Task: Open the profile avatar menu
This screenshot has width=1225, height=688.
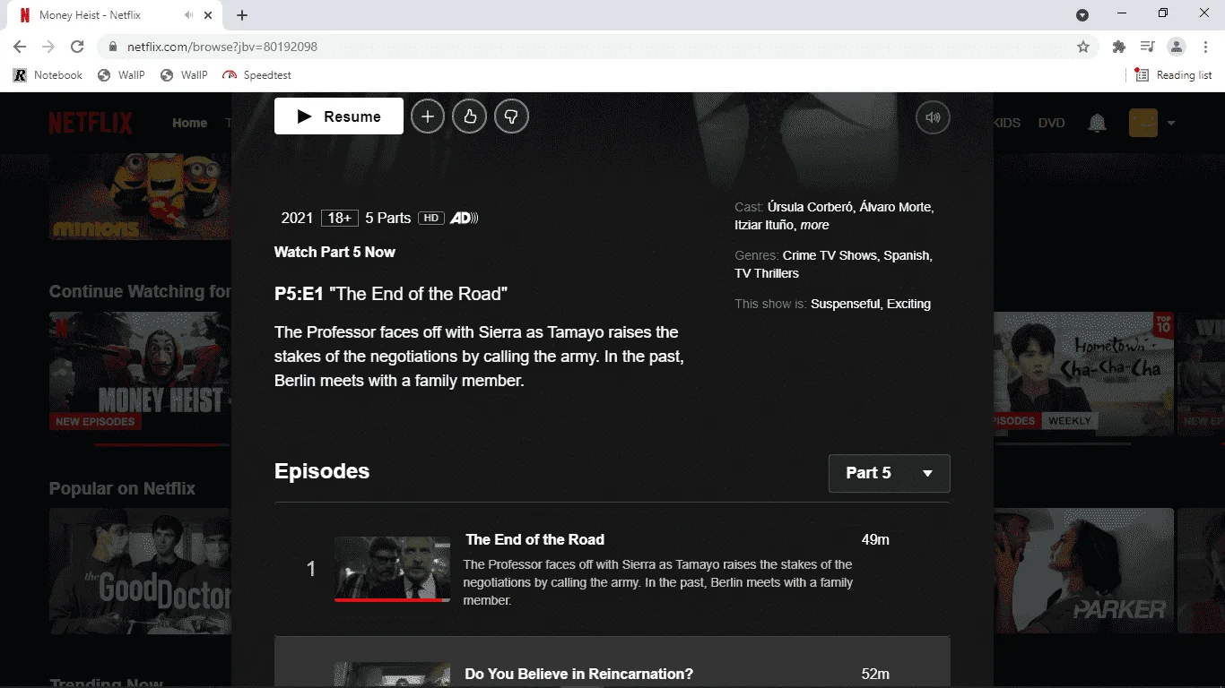Action: 1143,123
